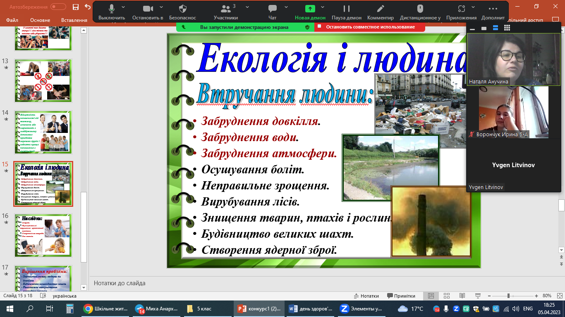Open Zoom Чат panel
This screenshot has width=565, height=317.
[273, 12]
